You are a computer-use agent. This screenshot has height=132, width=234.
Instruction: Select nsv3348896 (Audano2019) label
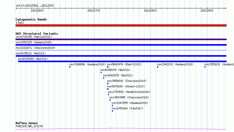(x=87, y=64)
